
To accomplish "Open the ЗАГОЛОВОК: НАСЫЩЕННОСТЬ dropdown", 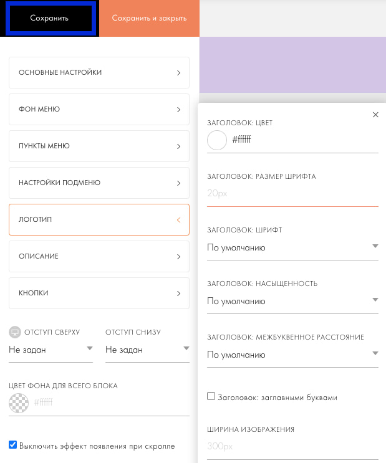I will (x=292, y=301).
